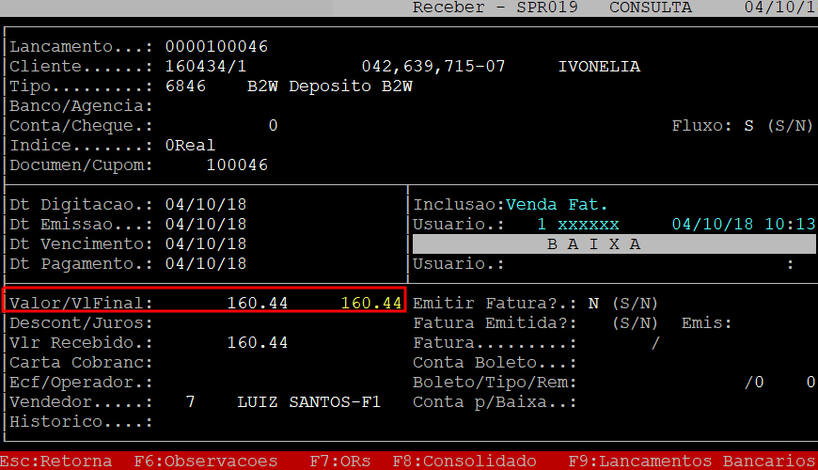The image size is (818, 470).
Task: Click the Lancamento number 0000100046
Action: click(x=216, y=46)
